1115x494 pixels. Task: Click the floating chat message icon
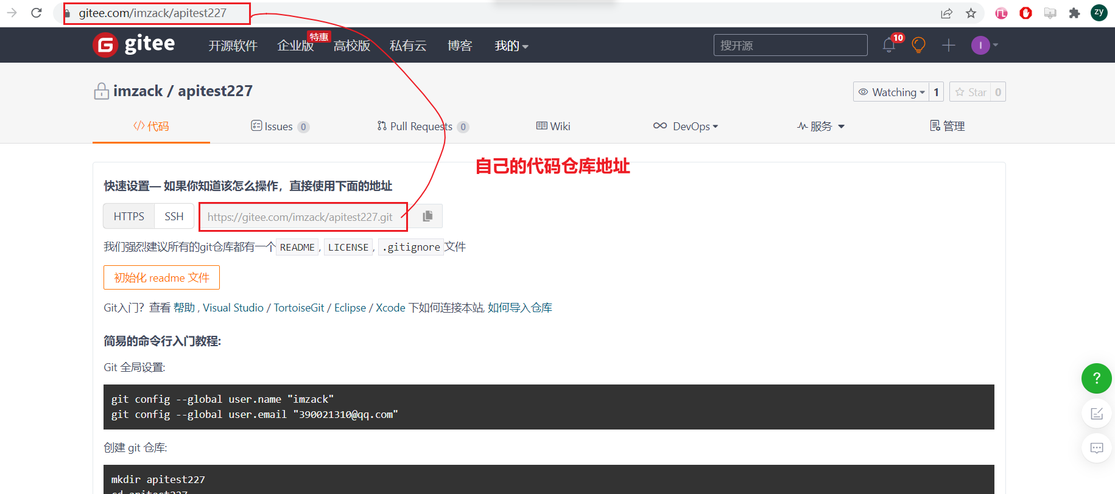click(x=1097, y=448)
